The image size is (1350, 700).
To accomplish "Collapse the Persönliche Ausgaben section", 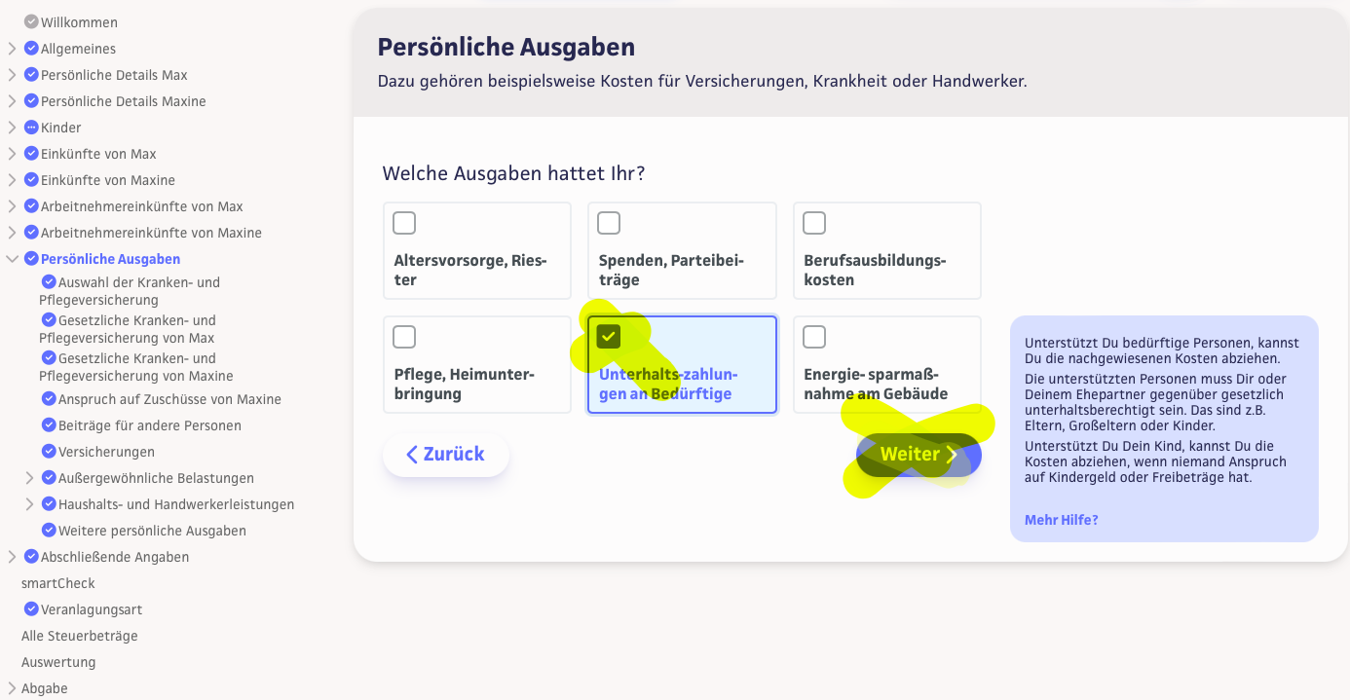I will [12, 259].
